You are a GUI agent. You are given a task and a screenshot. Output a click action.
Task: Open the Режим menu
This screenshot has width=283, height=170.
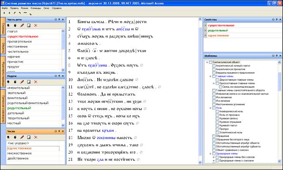tap(24, 8)
